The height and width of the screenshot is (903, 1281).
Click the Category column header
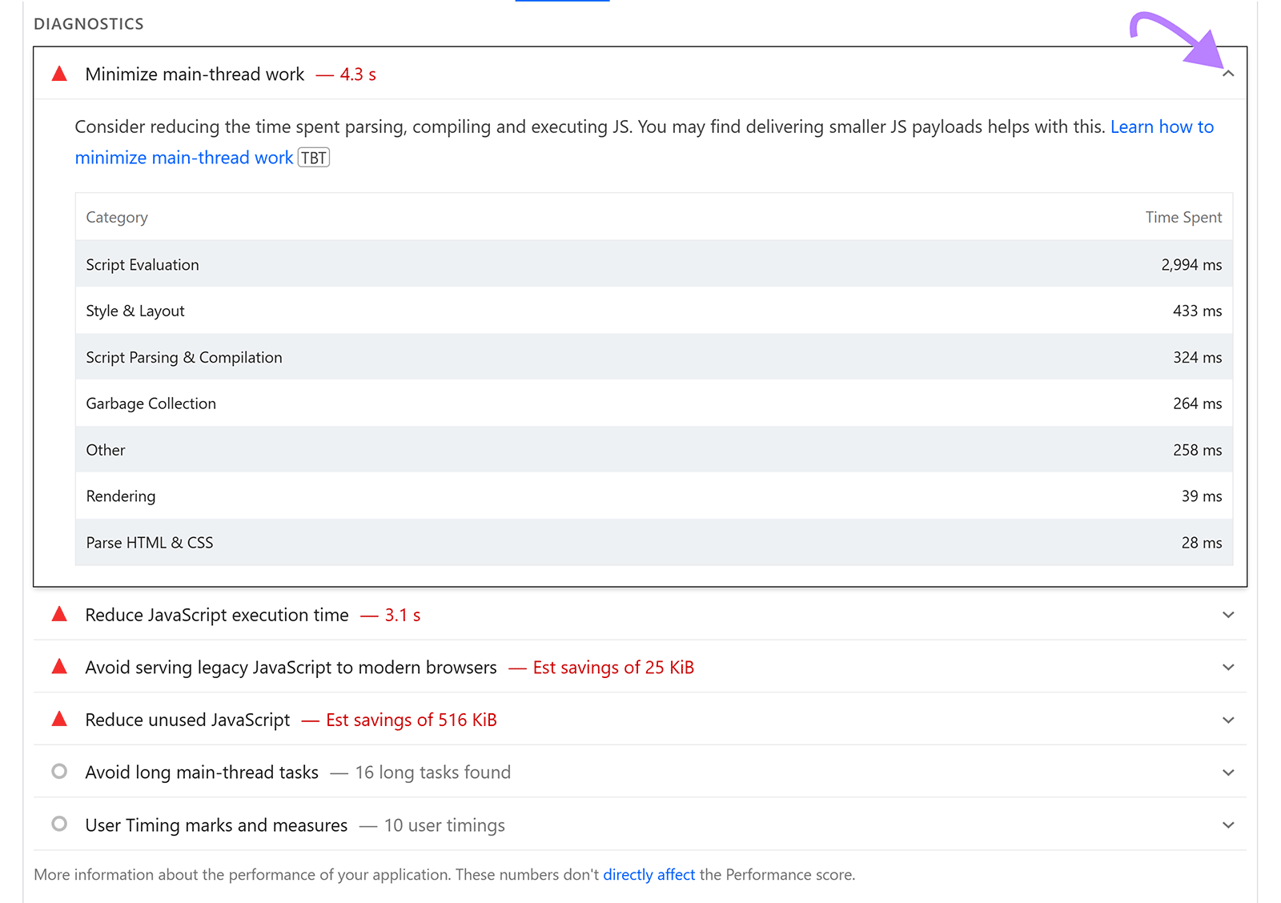(117, 218)
